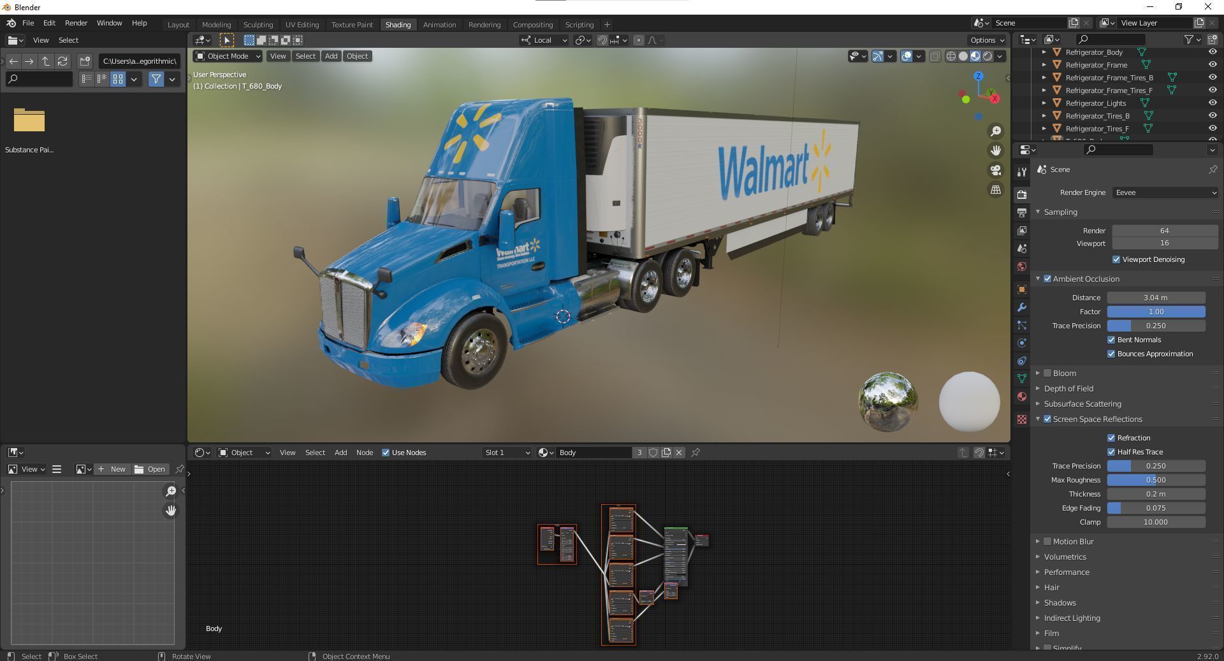Screen dimensions: 1224x661
Task: Click the file browser refresh icon
Action: click(x=62, y=61)
